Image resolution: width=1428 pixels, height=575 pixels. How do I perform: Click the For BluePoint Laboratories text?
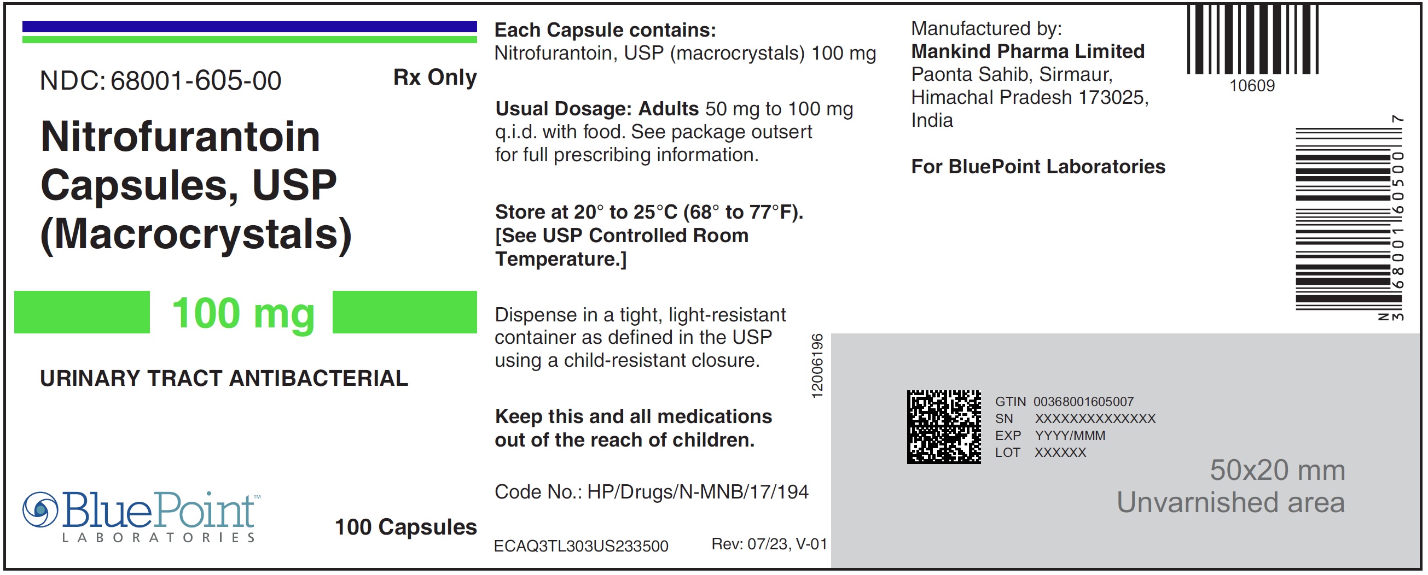click(1038, 166)
